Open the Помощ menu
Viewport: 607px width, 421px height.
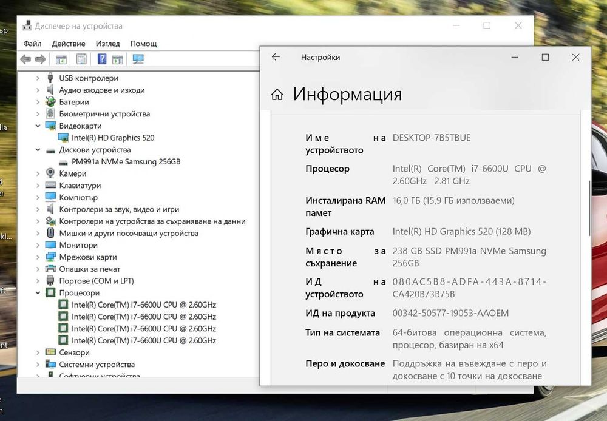coord(144,44)
